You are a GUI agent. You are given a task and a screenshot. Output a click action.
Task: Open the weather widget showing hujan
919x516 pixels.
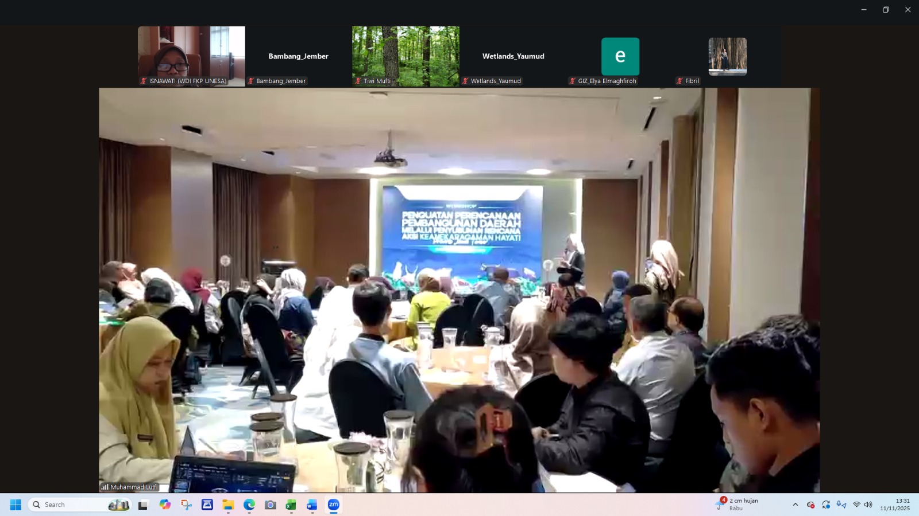click(737, 504)
